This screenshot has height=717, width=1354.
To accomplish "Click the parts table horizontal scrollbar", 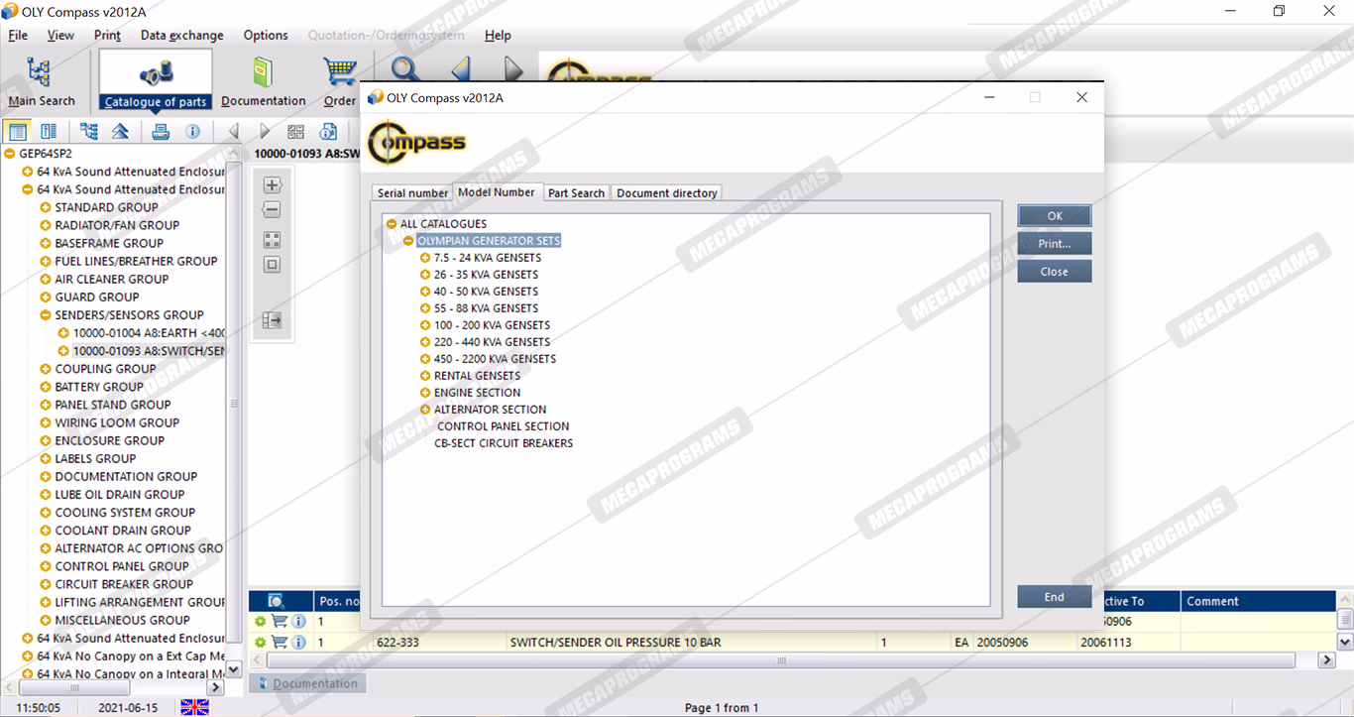I will pos(783,660).
